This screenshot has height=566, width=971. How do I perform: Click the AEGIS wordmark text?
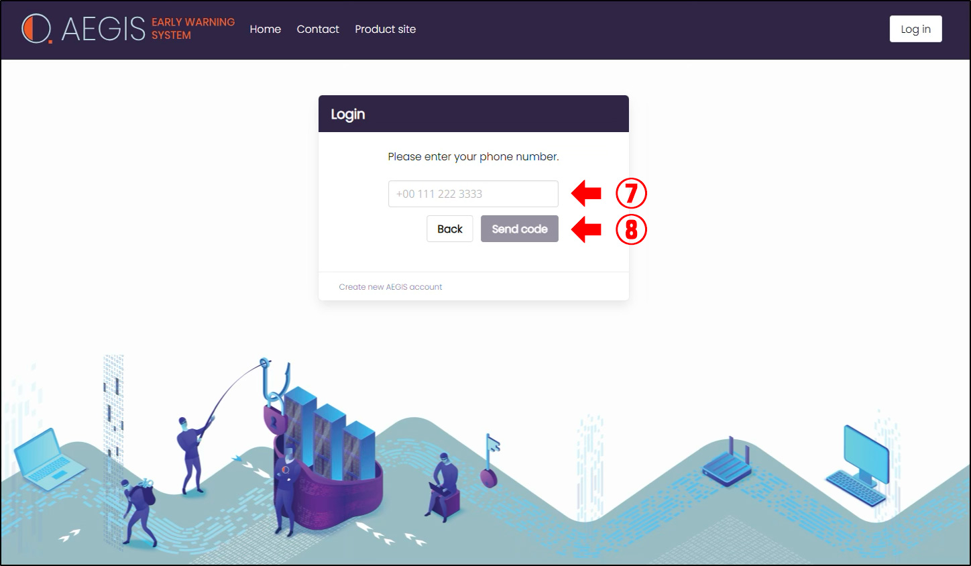pos(103,29)
